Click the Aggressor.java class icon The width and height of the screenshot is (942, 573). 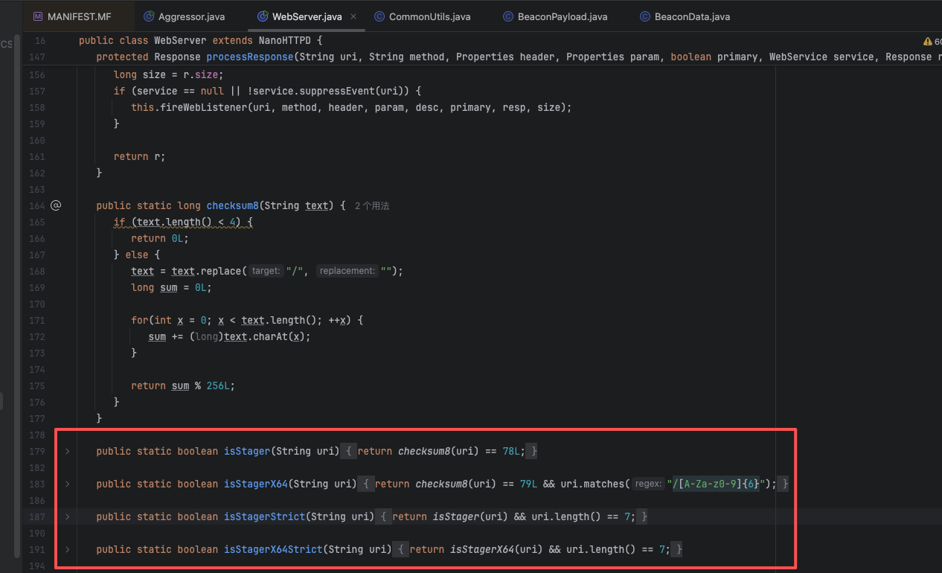[x=148, y=16]
